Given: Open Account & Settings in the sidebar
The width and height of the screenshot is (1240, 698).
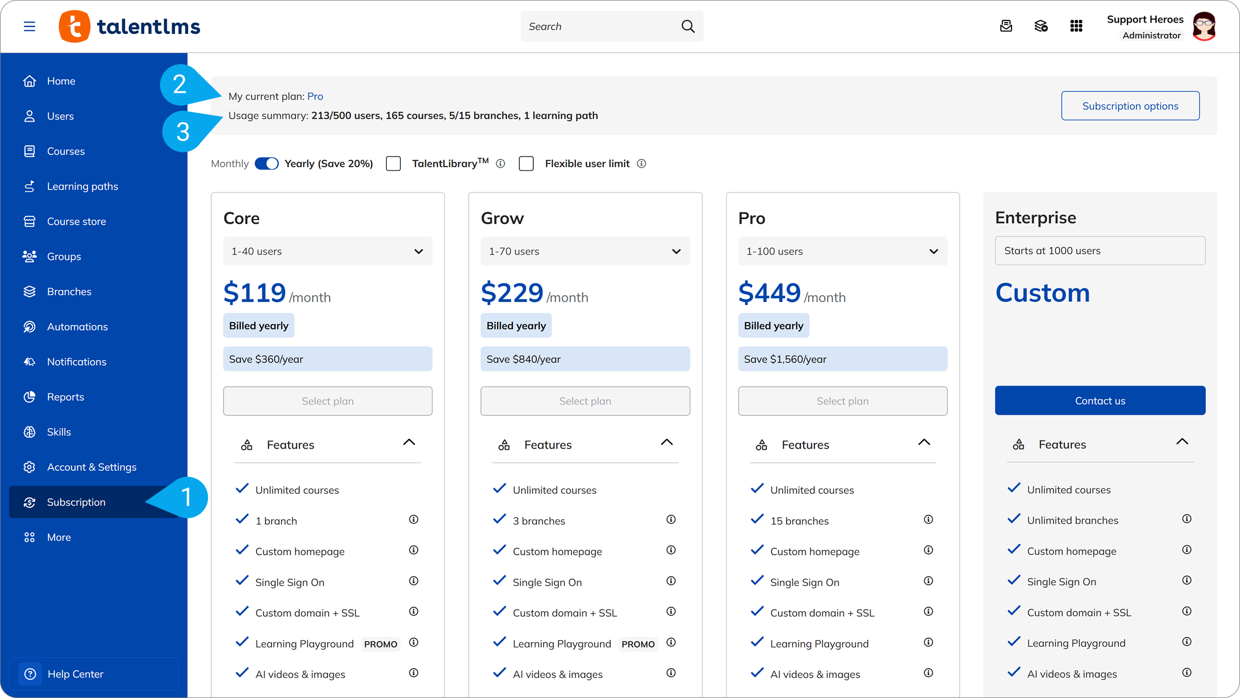Looking at the screenshot, I should coord(94,467).
